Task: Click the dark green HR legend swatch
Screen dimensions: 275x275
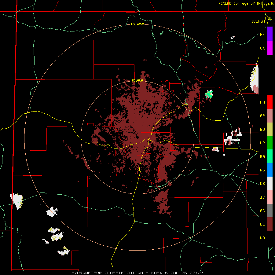Action: 270,143
